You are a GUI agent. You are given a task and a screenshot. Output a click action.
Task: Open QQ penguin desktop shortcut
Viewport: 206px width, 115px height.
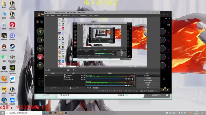[x=4, y=47]
